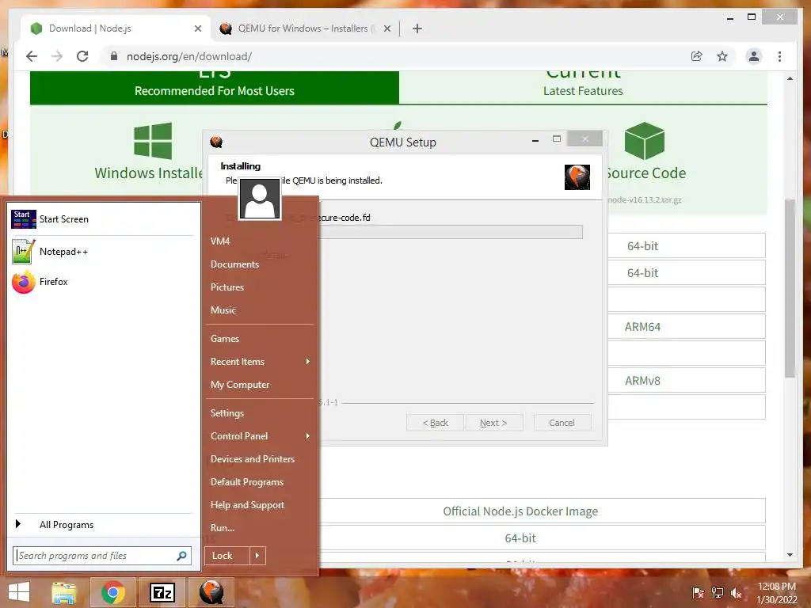Go back in Chrome

tap(32, 56)
